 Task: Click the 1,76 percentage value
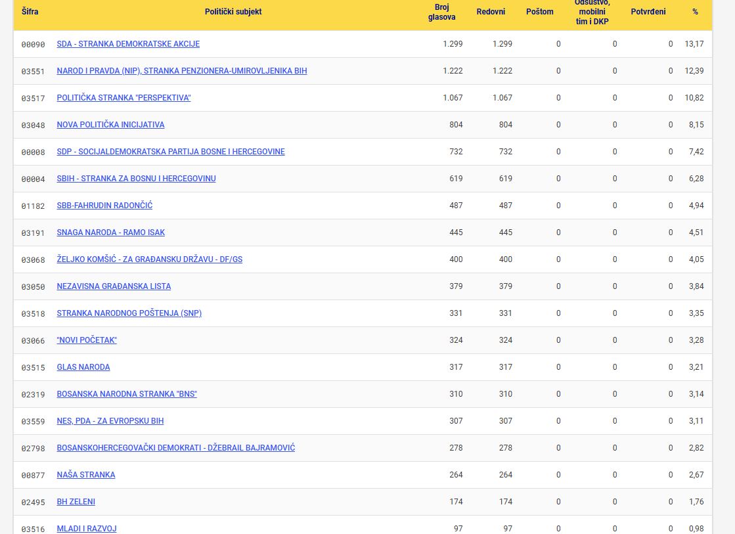[696, 502]
